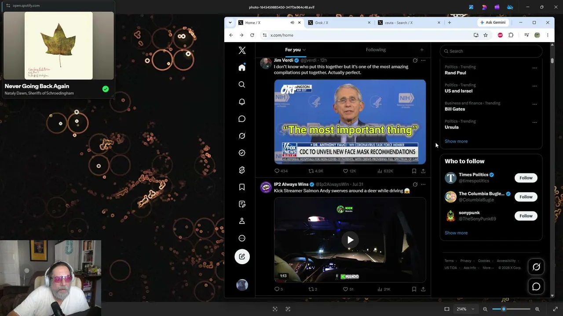Open Notifications bell in X sidebar
This screenshot has width=563, height=316.
coord(242,101)
